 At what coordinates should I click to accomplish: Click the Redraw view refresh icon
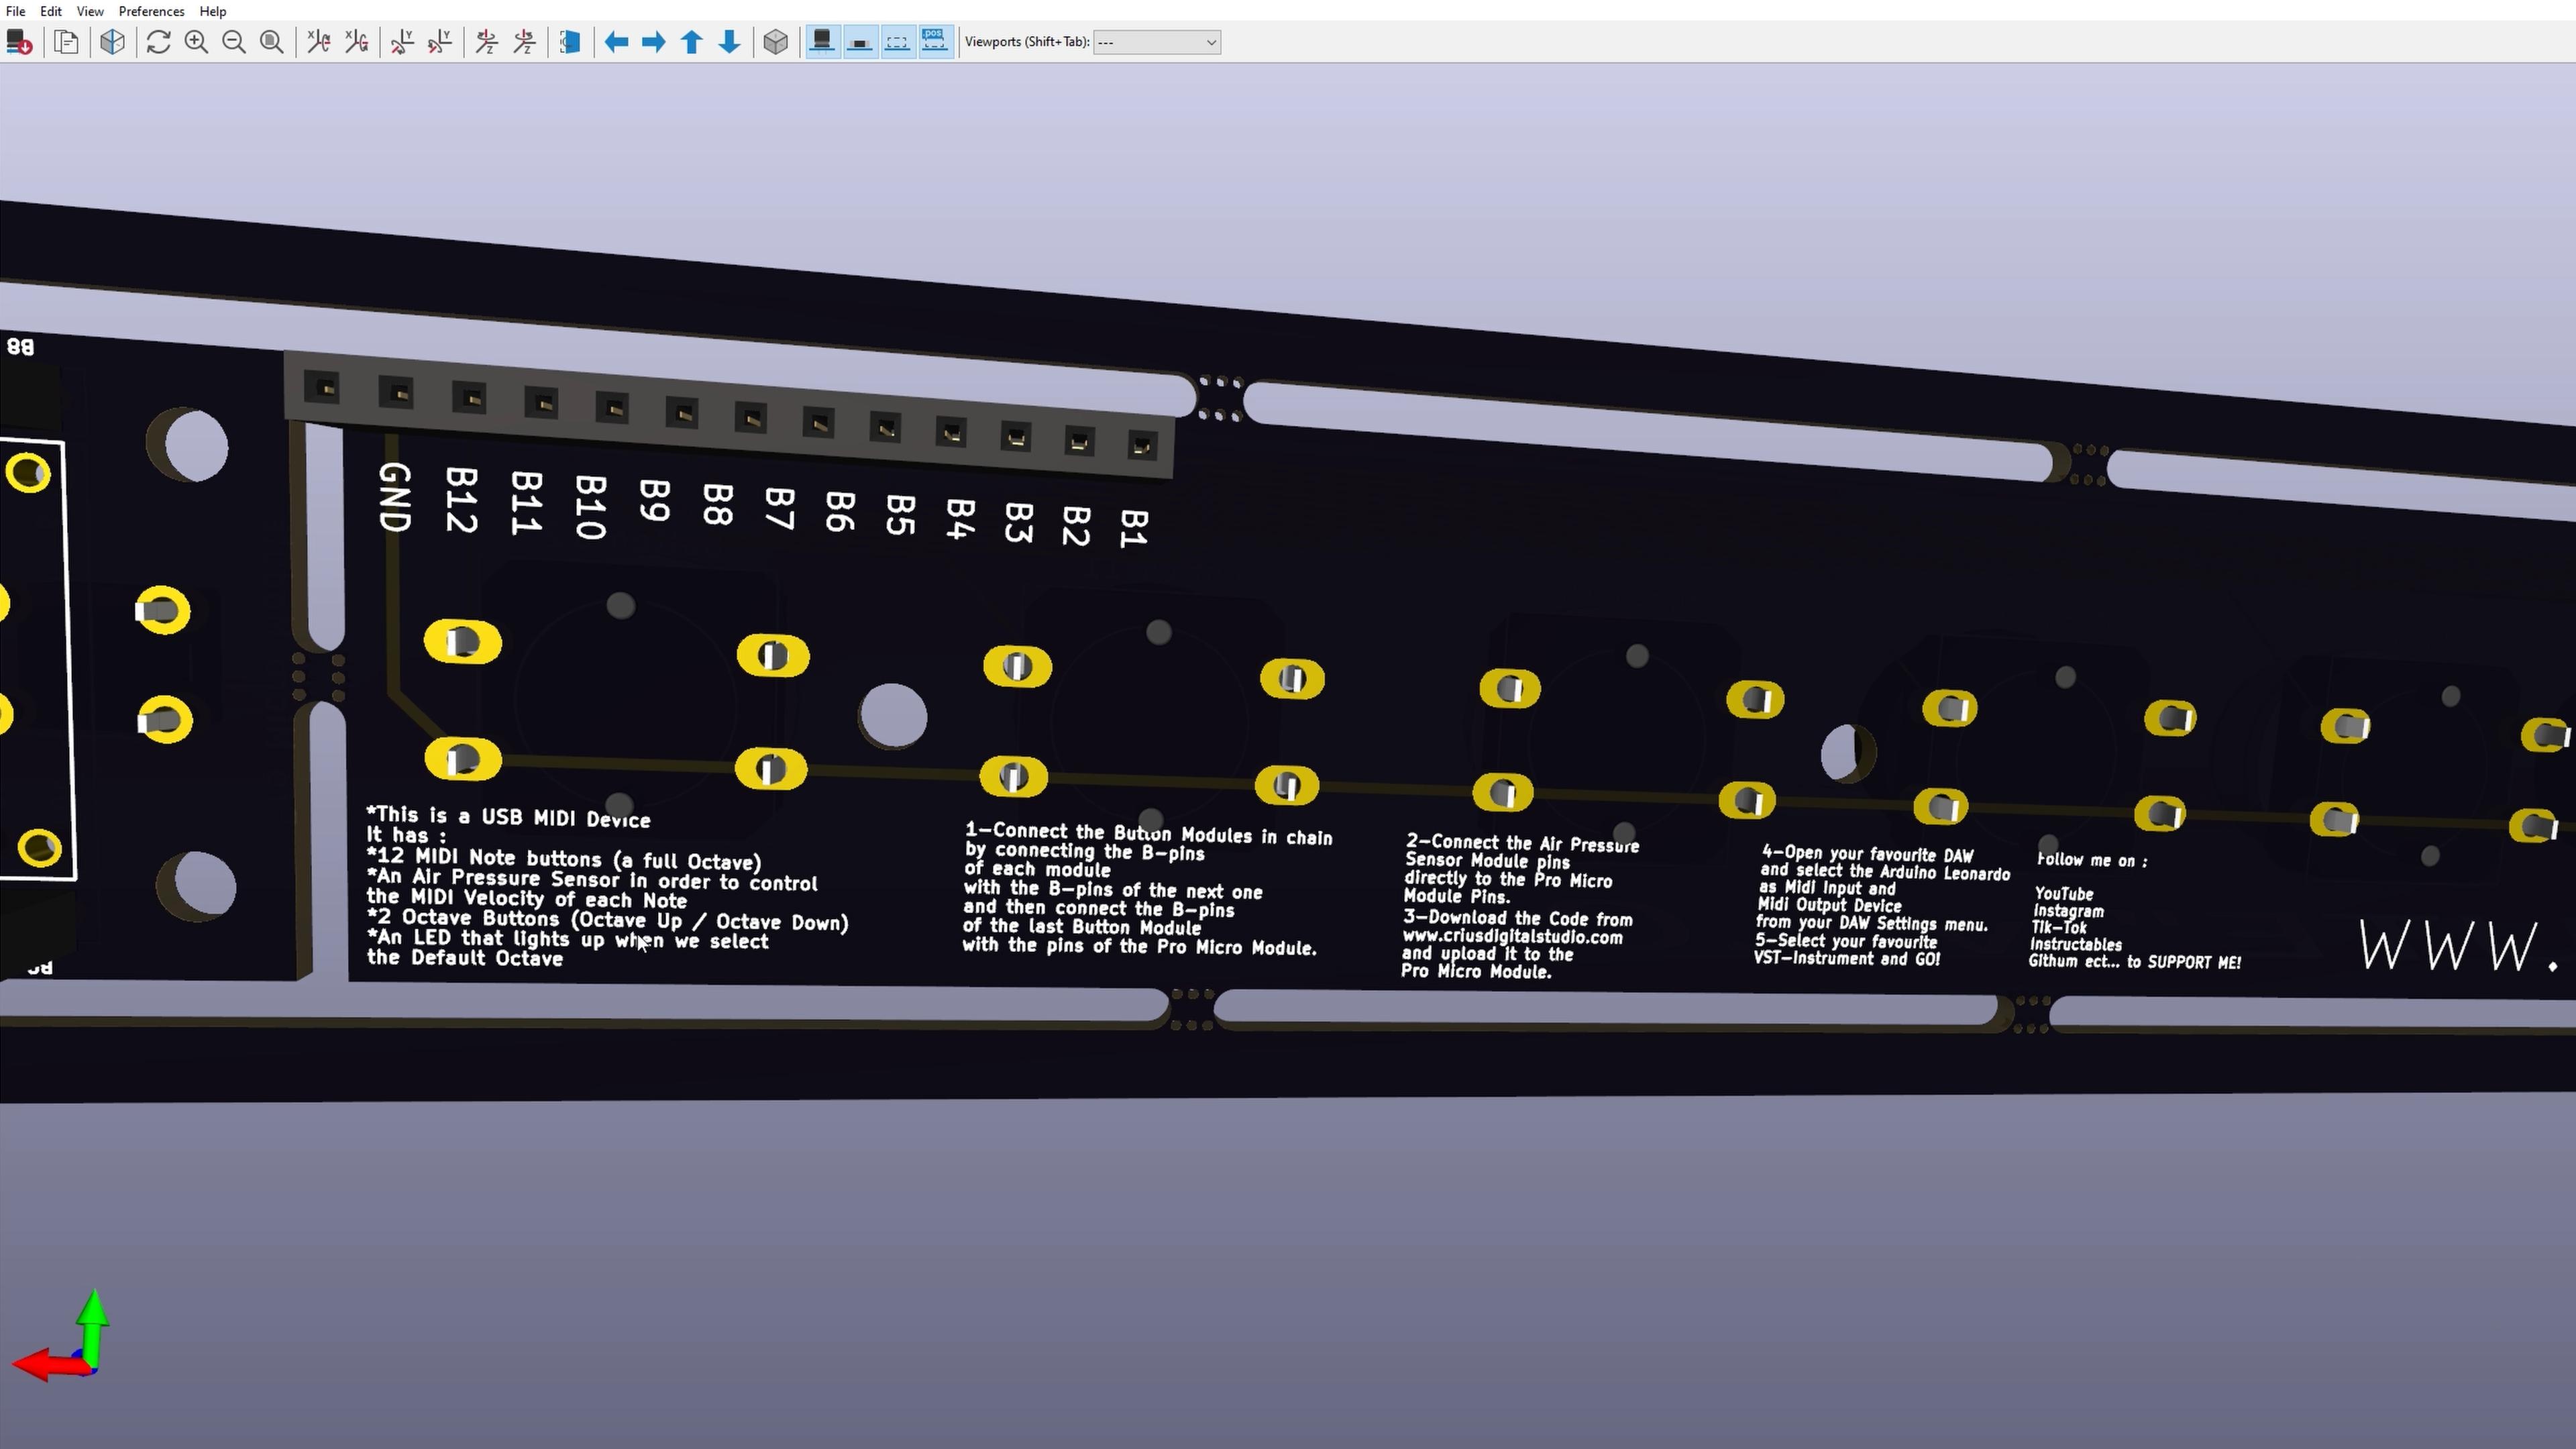coord(158,42)
